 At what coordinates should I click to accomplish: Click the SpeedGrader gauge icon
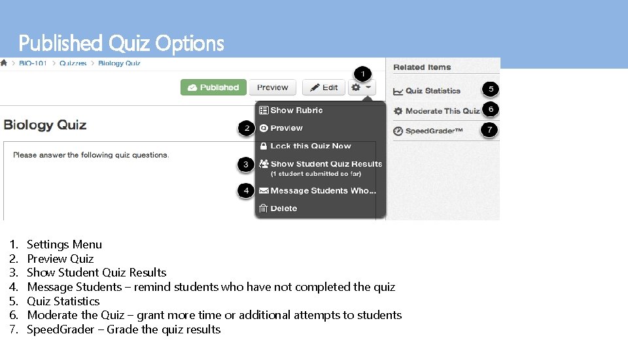pyautogui.click(x=398, y=131)
